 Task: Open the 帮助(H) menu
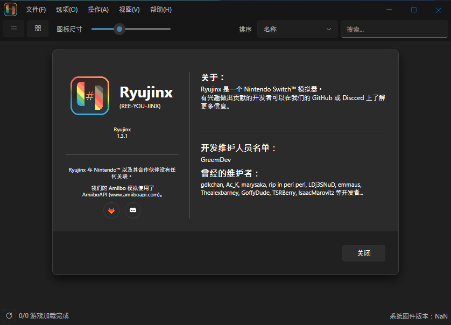161,10
